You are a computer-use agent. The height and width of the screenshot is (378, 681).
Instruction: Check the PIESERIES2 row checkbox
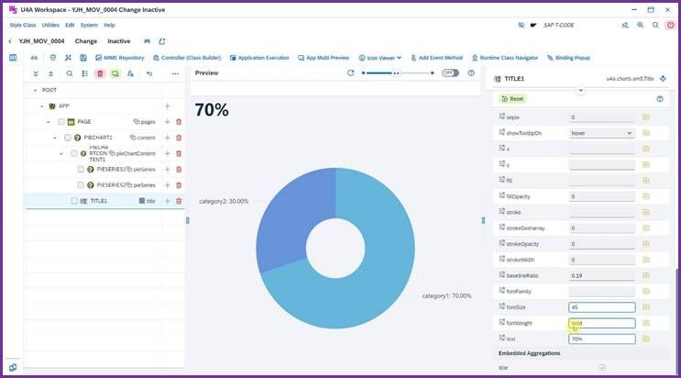click(81, 184)
